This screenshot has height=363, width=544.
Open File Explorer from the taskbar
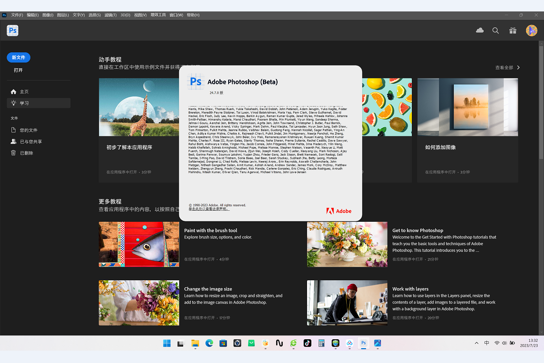click(x=195, y=343)
